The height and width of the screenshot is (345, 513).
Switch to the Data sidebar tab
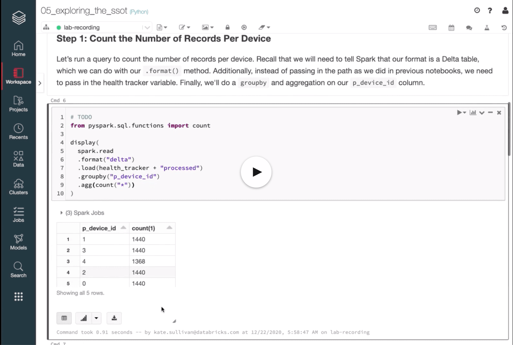coord(18,158)
